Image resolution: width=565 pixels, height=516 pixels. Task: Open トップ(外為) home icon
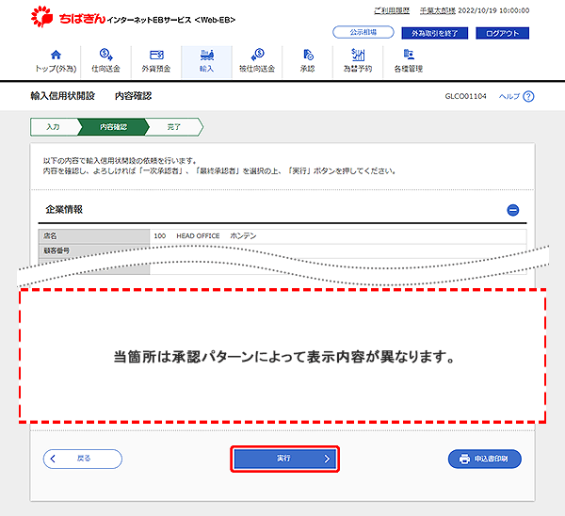tap(56, 55)
